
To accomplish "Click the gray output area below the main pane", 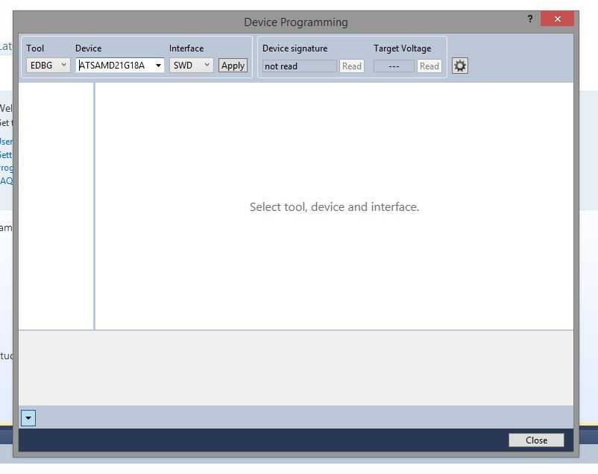I will pos(295,368).
